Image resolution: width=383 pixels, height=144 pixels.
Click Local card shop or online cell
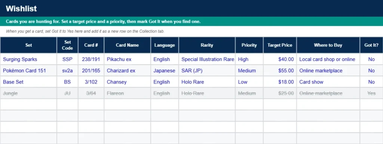click(x=328, y=59)
